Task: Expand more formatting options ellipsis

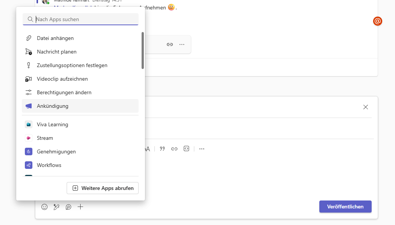Action: point(202,149)
